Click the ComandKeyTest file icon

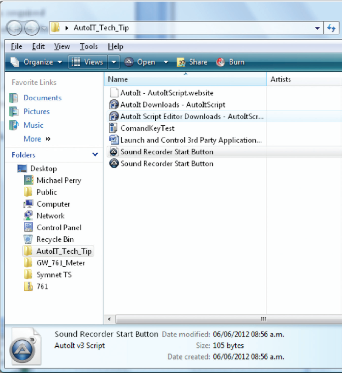coord(113,128)
